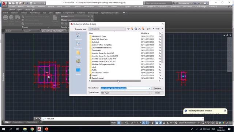Screen dimensions: 234x132
Task: Toggle object snap tracking icon in status bar
Action: pyautogui.click(x=143, y=123)
